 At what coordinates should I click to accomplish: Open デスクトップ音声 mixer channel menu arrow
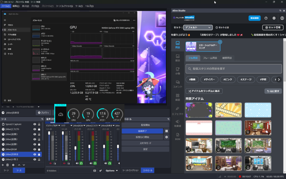point(59,126)
